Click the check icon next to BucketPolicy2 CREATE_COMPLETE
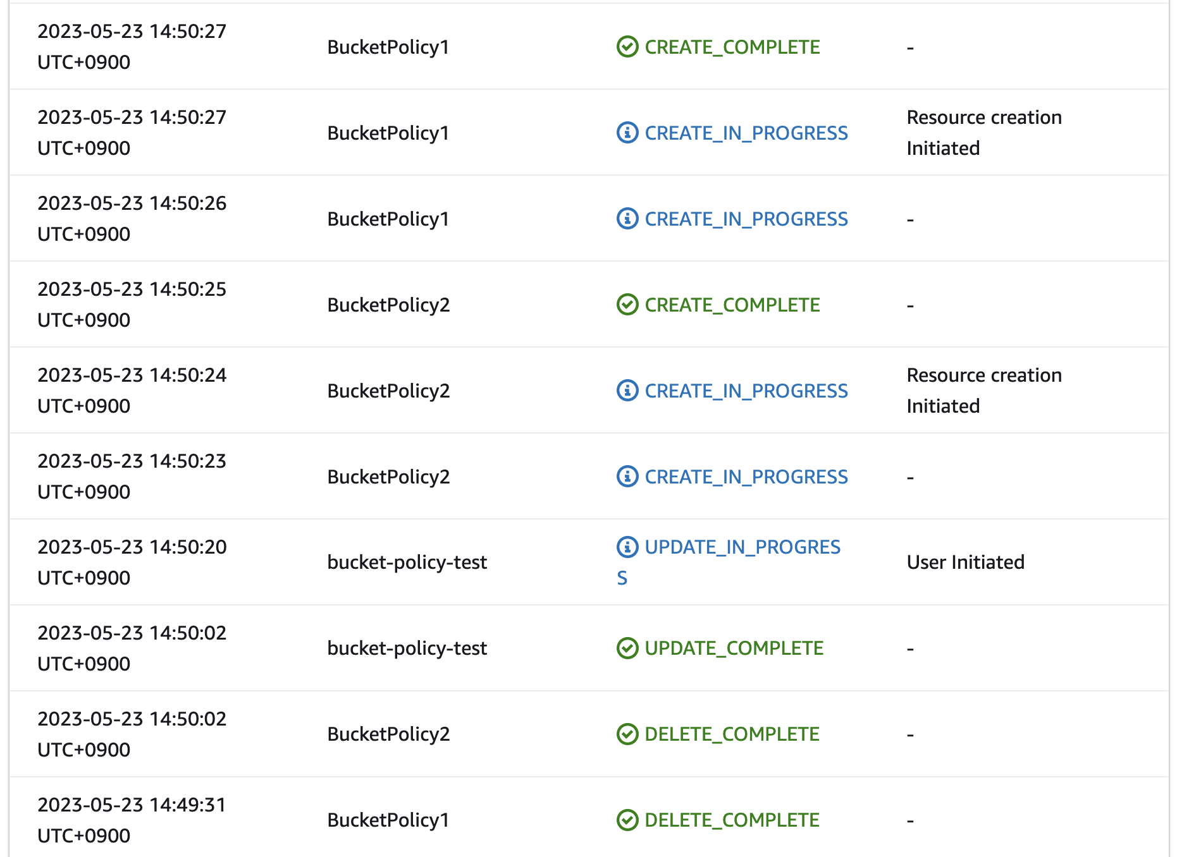The height and width of the screenshot is (857, 1189). pyautogui.click(x=626, y=304)
